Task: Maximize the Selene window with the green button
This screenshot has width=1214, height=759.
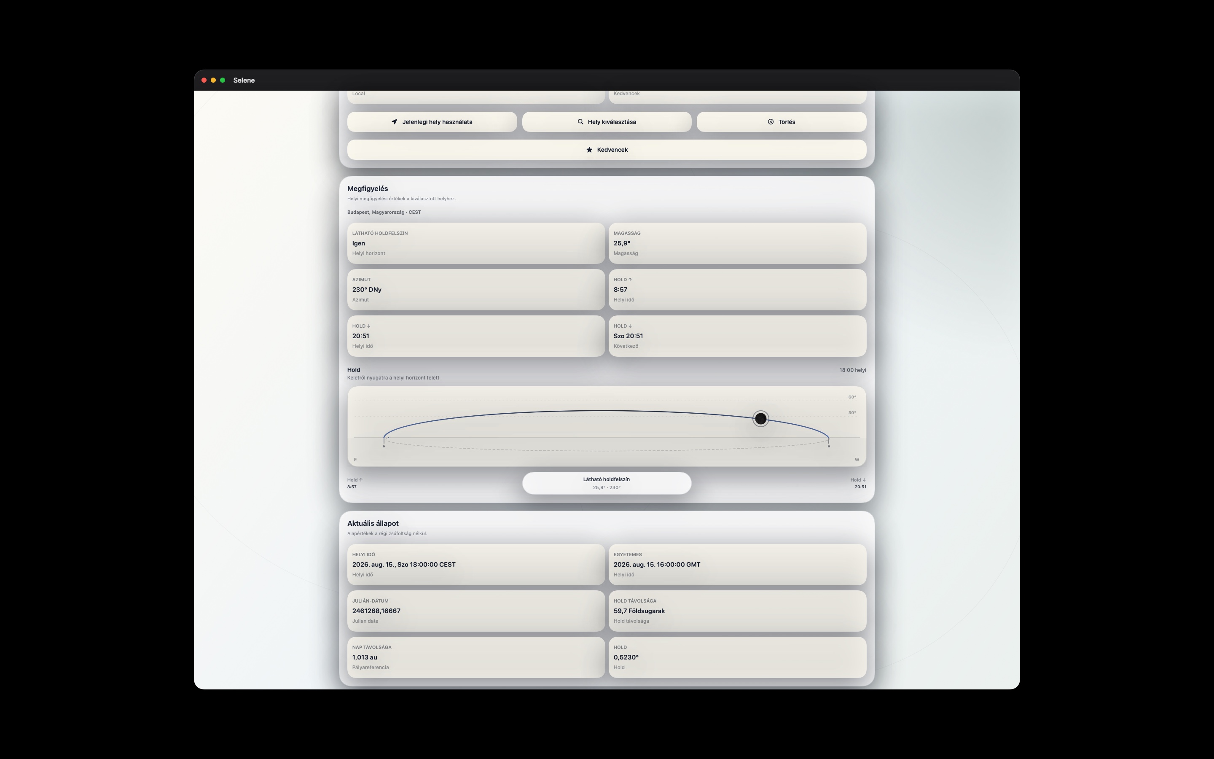Action: [x=223, y=80]
